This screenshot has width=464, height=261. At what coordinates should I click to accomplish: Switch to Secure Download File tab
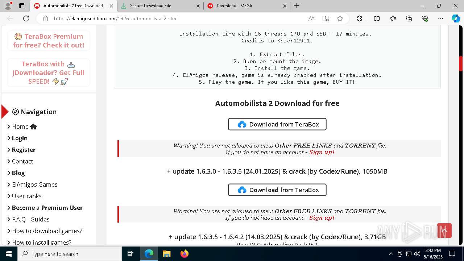pos(161,6)
